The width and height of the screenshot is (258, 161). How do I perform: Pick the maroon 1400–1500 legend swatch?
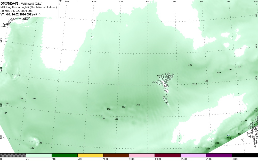167,155
